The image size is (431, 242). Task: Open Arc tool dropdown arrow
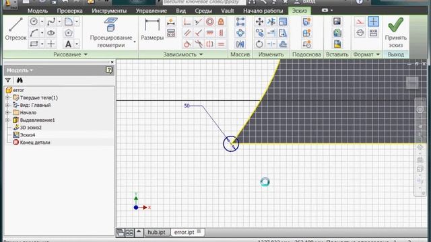tap(42, 33)
